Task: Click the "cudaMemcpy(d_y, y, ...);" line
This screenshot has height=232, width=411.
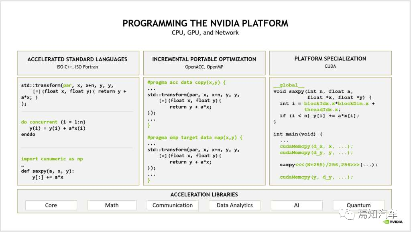Action: click(x=316, y=153)
